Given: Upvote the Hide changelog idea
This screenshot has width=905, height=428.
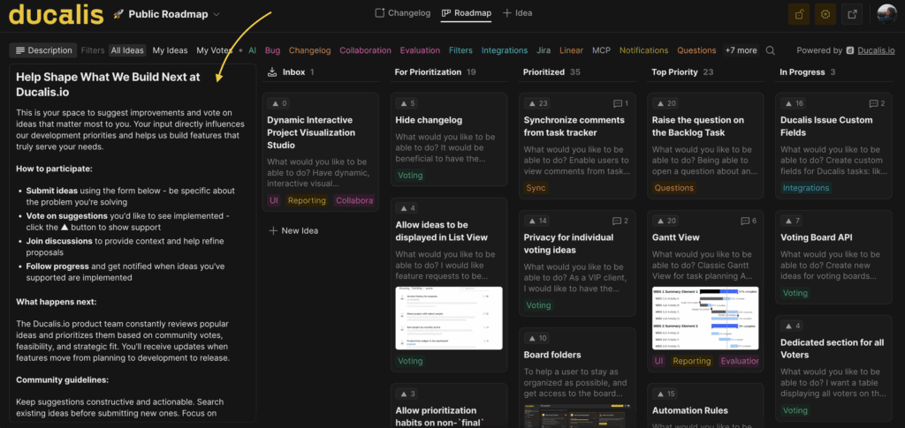Looking at the screenshot, I should point(407,103).
